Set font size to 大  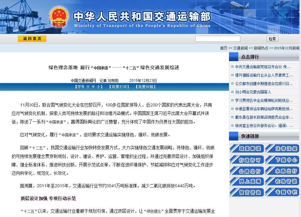[88, 87]
